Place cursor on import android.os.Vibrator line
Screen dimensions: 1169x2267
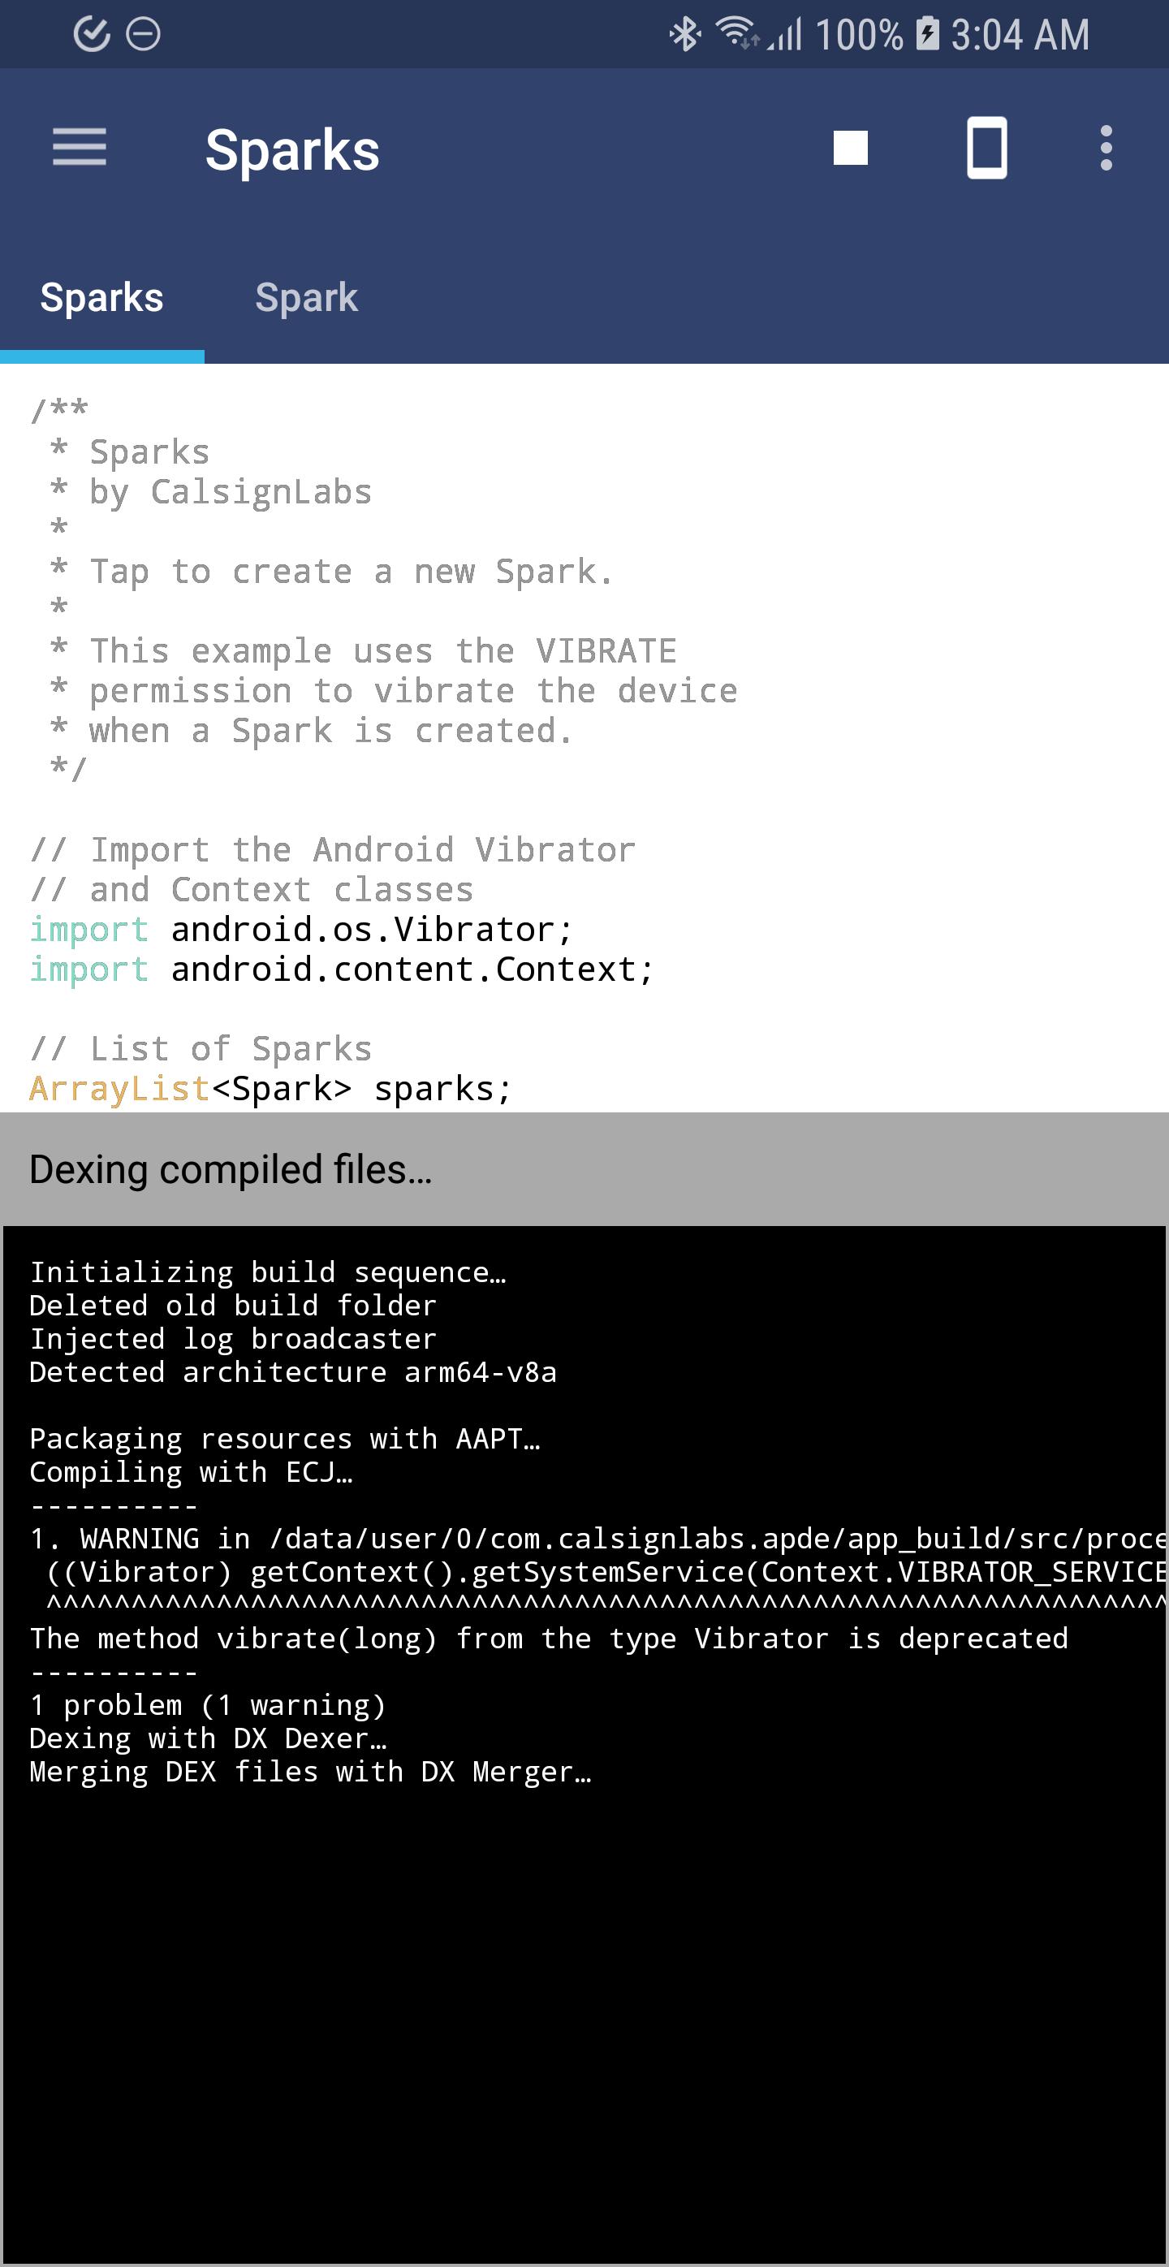369,931
